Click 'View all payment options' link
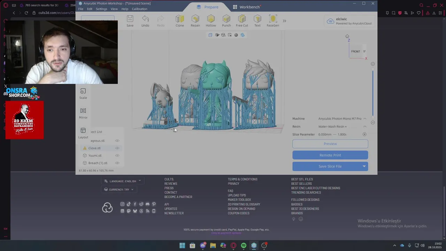This screenshot has width=446, height=251. [226, 233]
